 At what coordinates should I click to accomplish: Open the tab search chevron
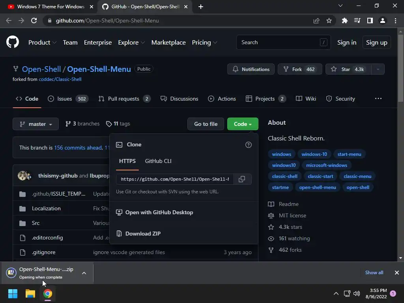[x=340, y=6]
